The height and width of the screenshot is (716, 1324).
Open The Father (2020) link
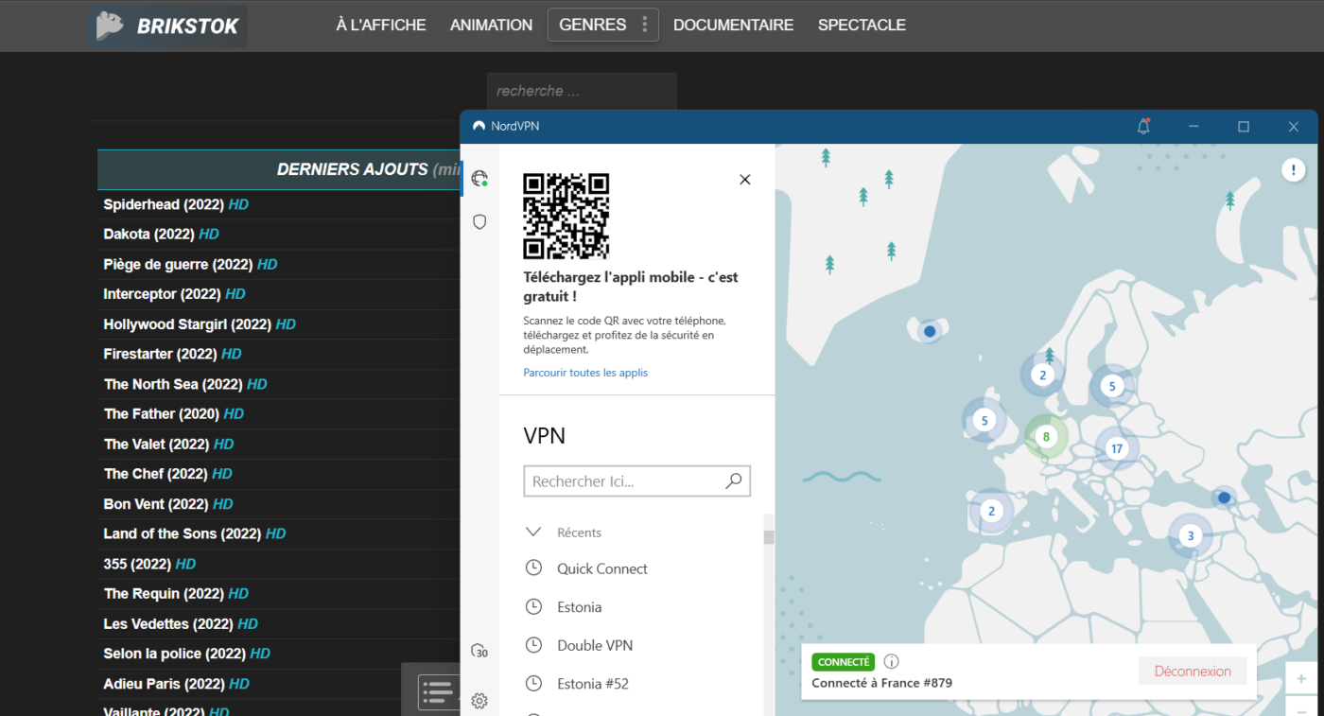[173, 413]
